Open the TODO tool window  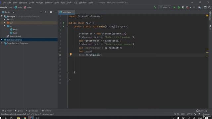(x=7, y=111)
